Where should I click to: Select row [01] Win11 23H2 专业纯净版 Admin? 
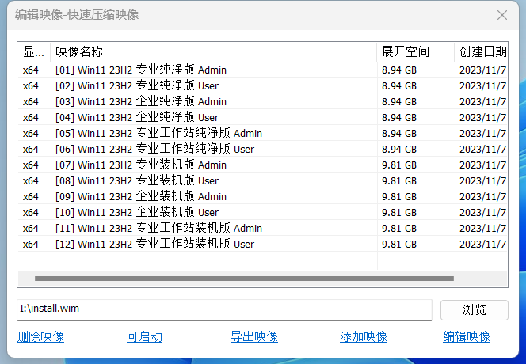point(263,70)
